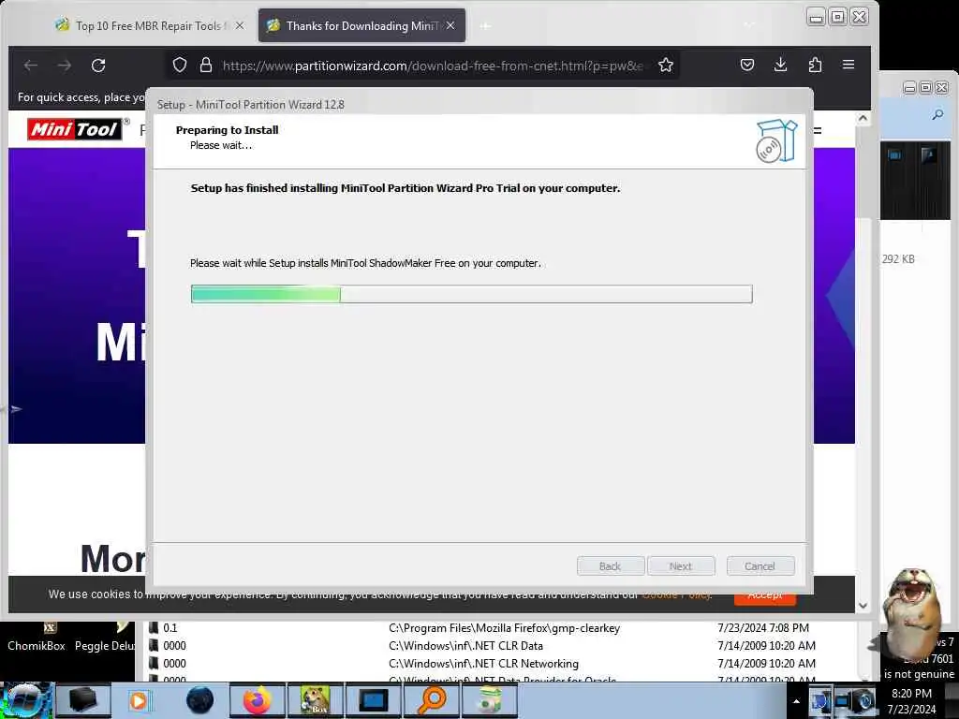This screenshot has width=959, height=719.
Task: Open the Peggle Deluxe desktop shortcut
Action: pos(105,638)
